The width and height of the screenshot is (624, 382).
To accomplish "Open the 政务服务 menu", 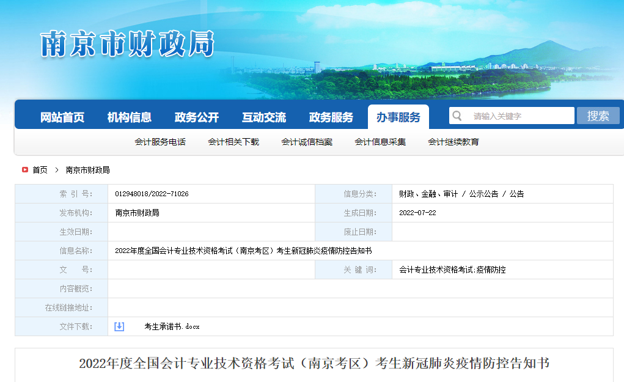I will [330, 116].
